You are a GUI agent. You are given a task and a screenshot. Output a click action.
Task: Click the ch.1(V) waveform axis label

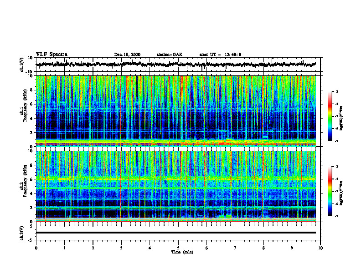22,65
